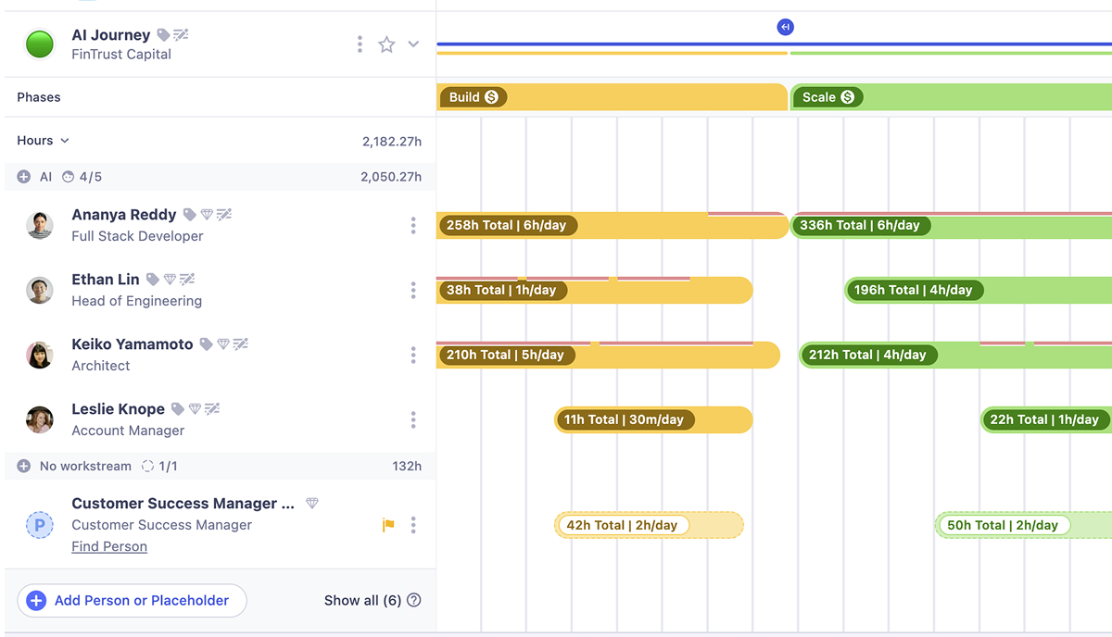The height and width of the screenshot is (637, 1112).
Task: Click the green status circle for AI Journey
Action: point(40,44)
